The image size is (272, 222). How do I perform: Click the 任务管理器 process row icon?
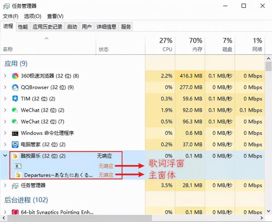click(x=15, y=186)
